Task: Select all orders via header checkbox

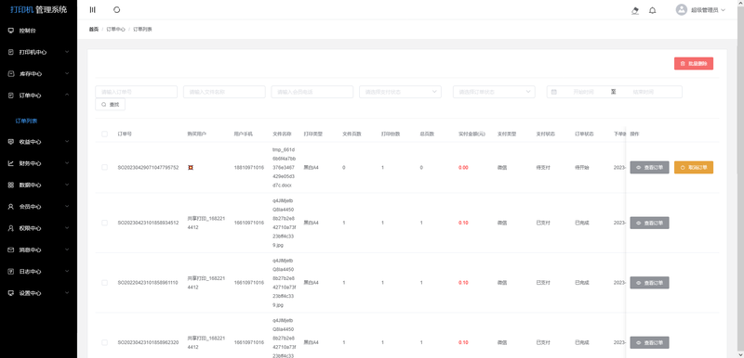Action: [104, 134]
